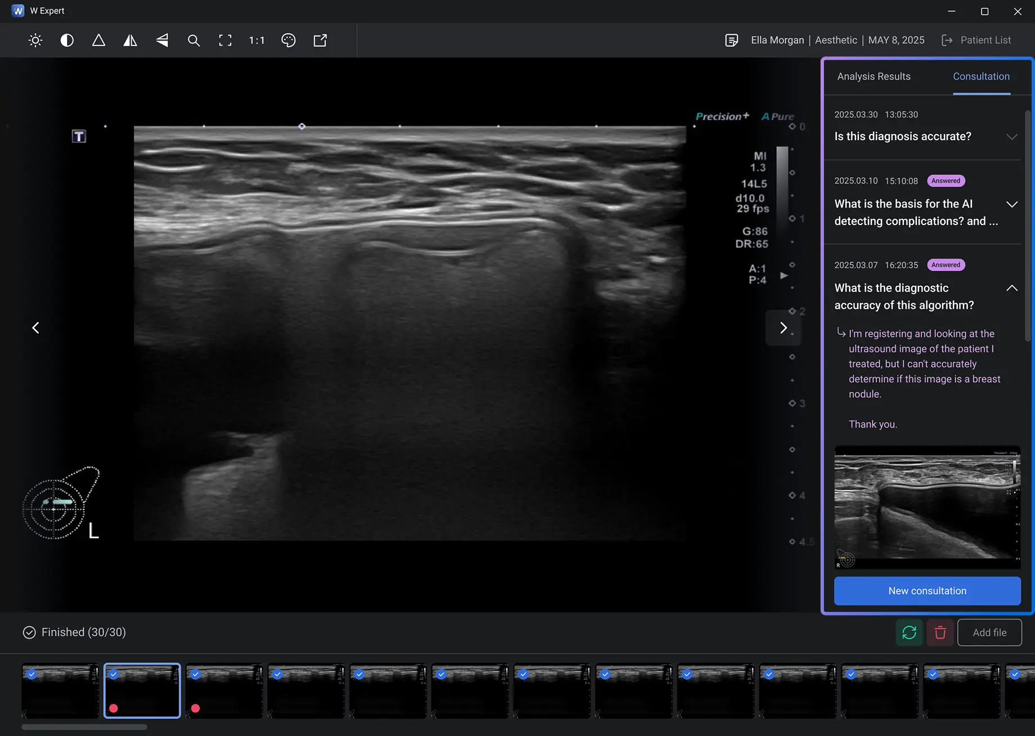Select the twelfth ultrasound thumbnail

point(962,691)
